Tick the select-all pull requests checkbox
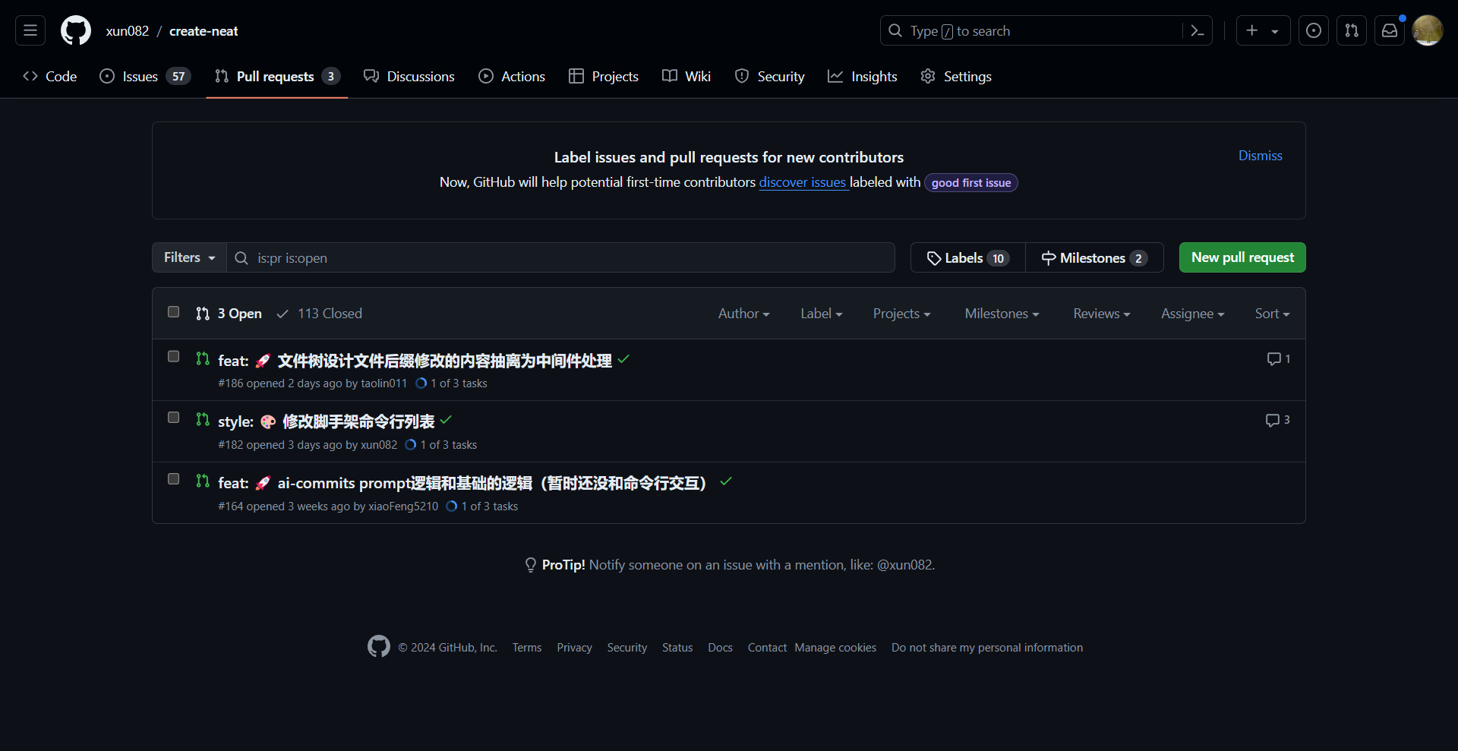Viewport: 1458px width, 751px height. 173,312
